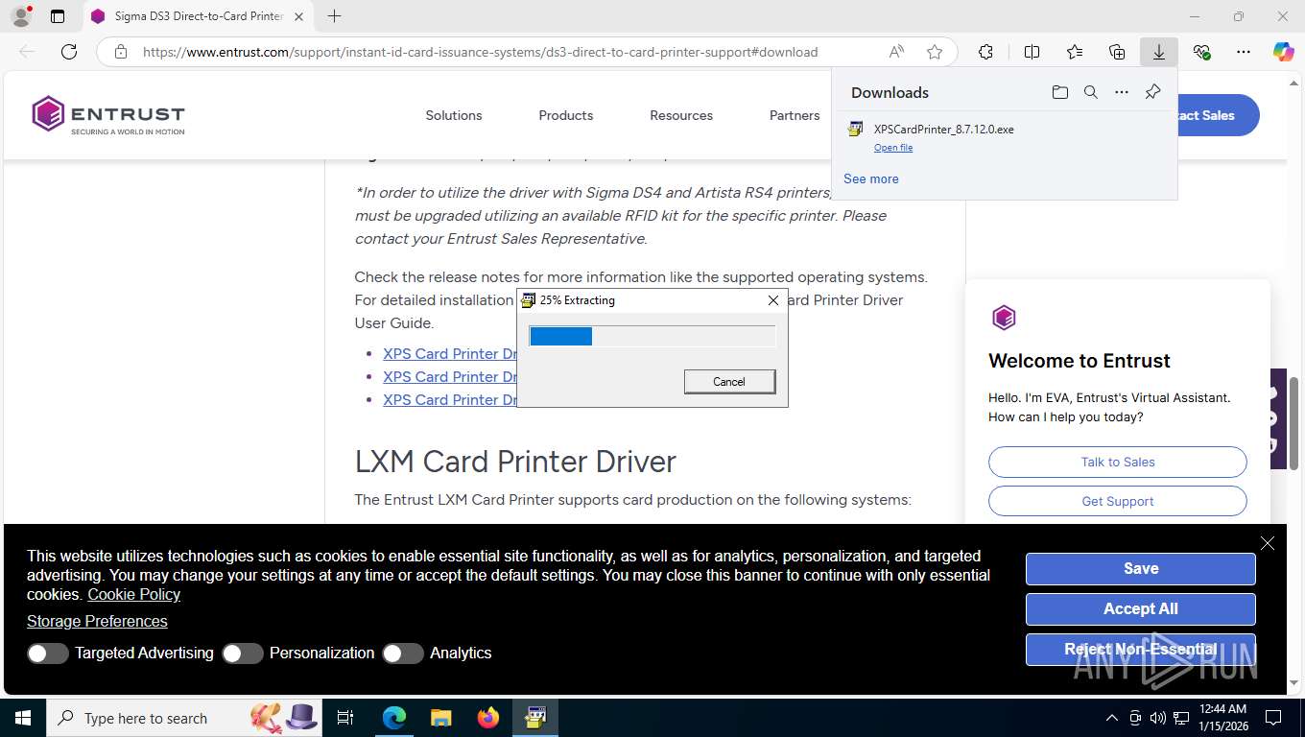Open more options in Downloads panel

[1121, 92]
